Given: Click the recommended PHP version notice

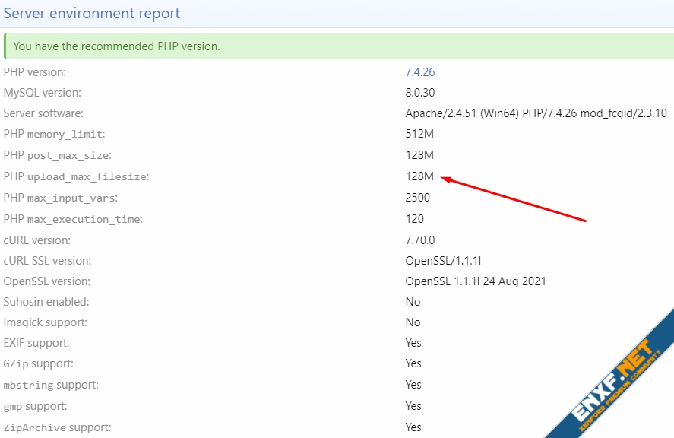Looking at the screenshot, I should click(x=116, y=46).
